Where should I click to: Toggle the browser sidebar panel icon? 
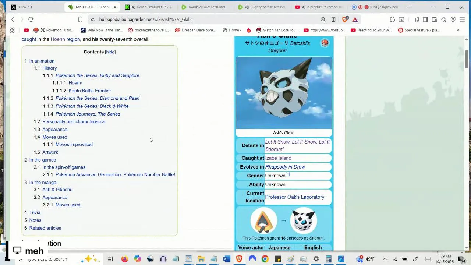425,20
